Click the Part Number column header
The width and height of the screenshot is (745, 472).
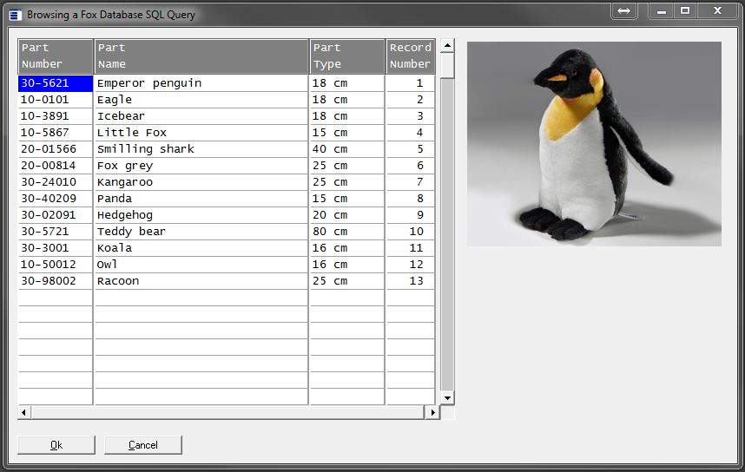pyautogui.click(x=56, y=56)
